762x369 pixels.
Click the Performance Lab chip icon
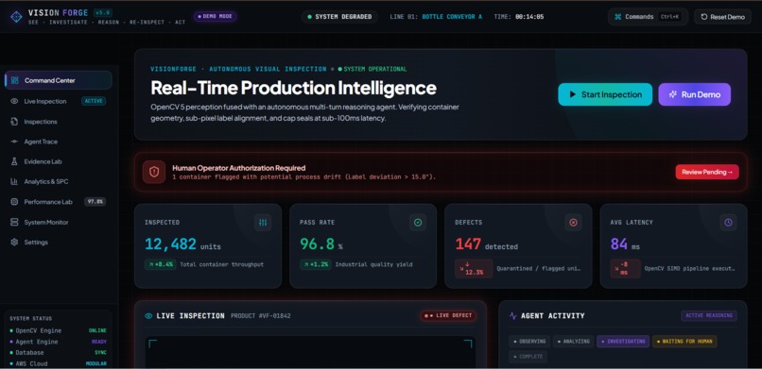point(14,202)
